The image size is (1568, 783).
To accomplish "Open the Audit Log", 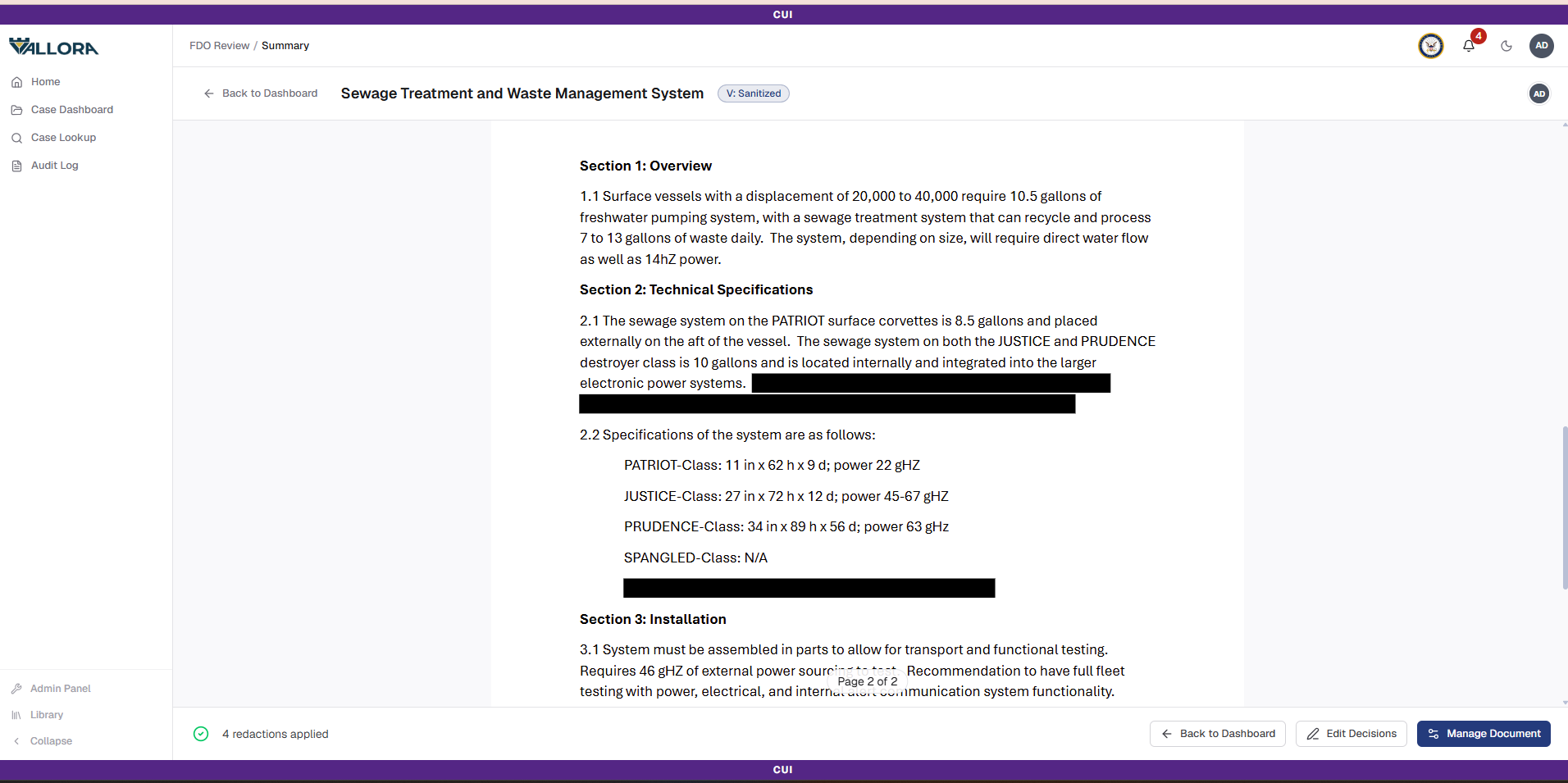I will [x=54, y=166].
